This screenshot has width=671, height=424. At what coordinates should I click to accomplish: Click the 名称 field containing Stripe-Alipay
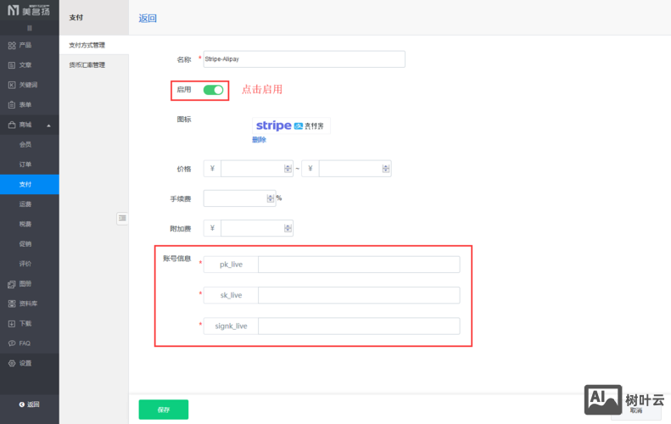click(x=305, y=59)
